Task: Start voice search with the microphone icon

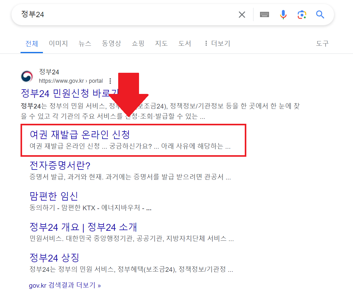Action: (283, 14)
